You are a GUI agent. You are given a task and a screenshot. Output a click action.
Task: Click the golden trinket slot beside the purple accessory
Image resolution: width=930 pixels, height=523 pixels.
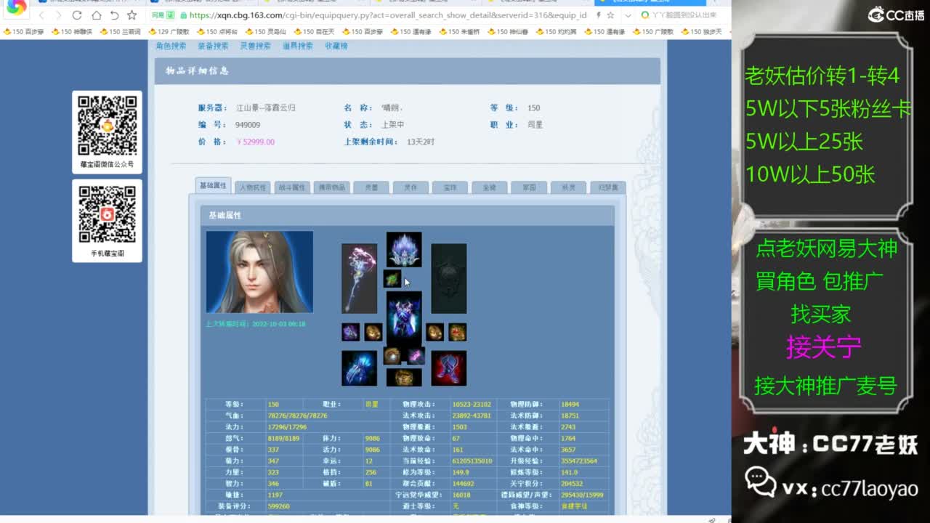[373, 332]
